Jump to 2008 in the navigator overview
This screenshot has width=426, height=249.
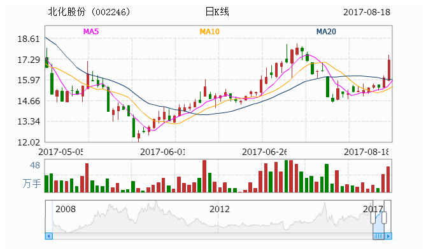pos(66,209)
